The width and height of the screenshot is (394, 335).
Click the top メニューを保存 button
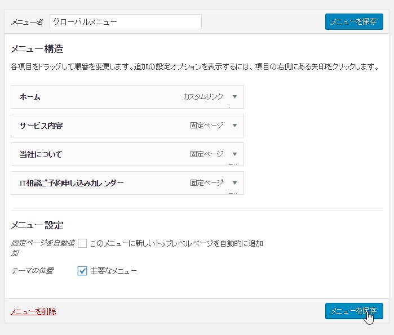[x=354, y=21]
